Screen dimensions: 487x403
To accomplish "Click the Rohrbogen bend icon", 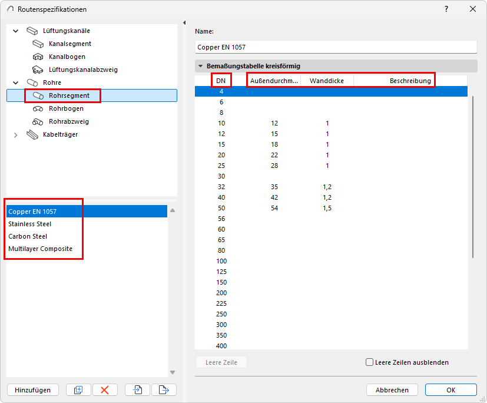I will tap(38, 109).
